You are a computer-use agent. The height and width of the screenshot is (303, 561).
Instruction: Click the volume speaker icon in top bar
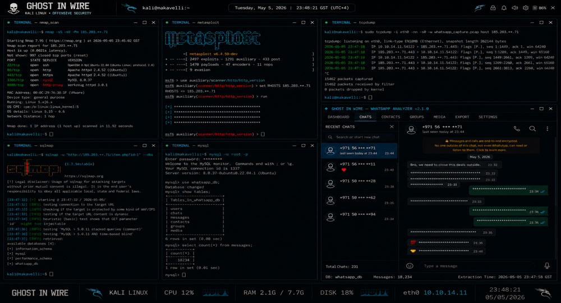tap(515, 7)
